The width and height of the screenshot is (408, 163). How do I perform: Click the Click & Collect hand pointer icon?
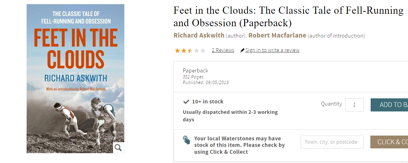point(187,140)
